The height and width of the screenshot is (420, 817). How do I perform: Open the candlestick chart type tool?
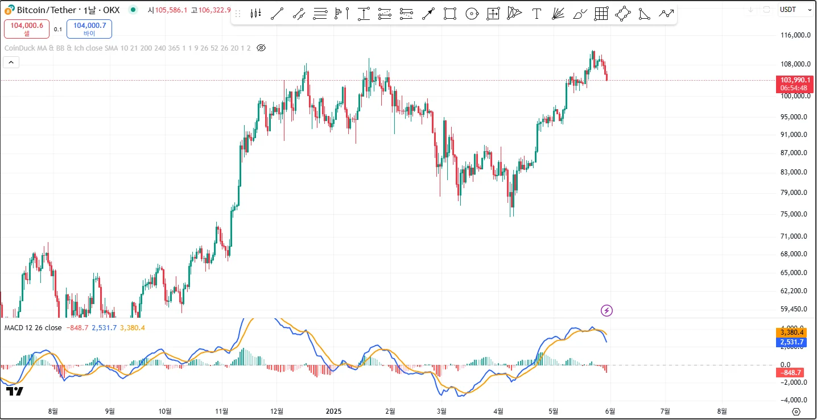pos(255,14)
